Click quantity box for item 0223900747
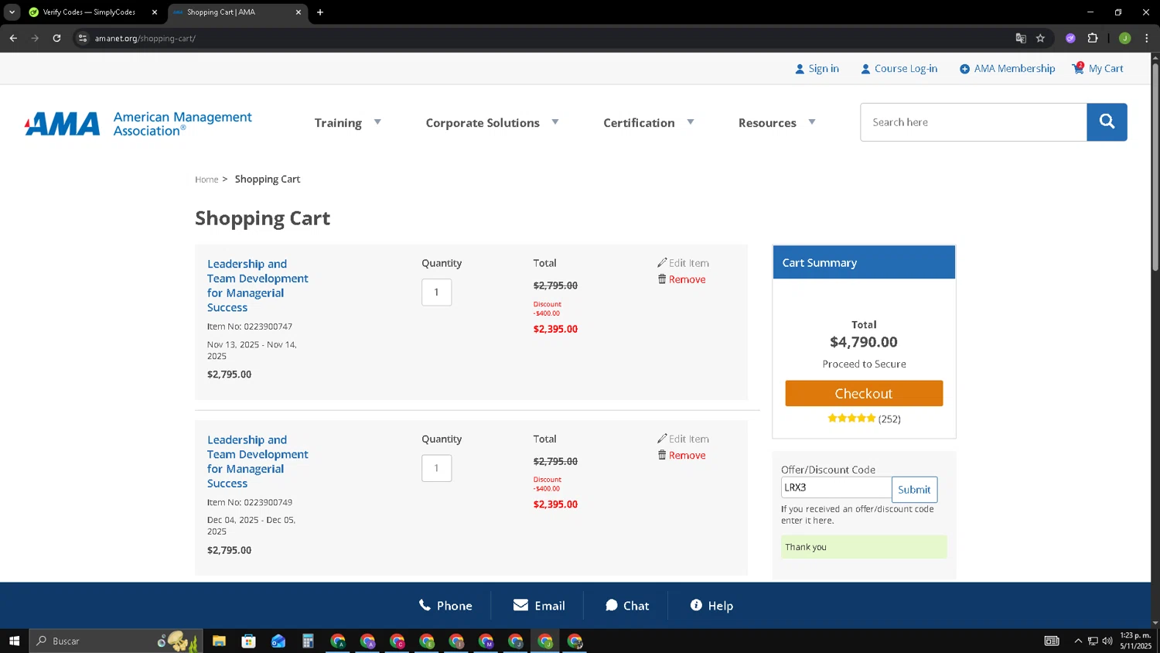Image resolution: width=1160 pixels, height=653 pixels. (x=436, y=292)
